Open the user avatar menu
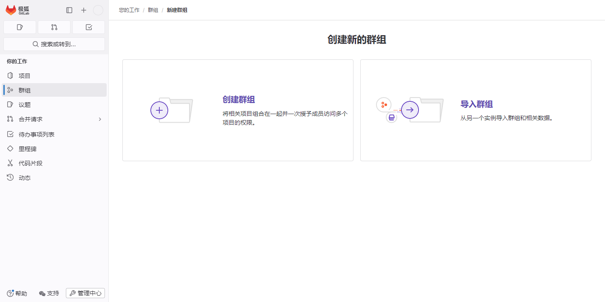 98,10
